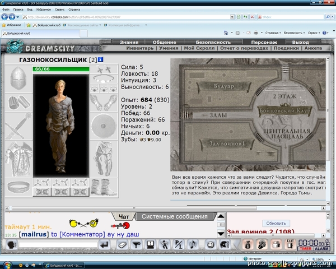The height and width of the screenshot is (269, 336).
Task: Click the empty belt equipment slot
Action: (18, 187)
